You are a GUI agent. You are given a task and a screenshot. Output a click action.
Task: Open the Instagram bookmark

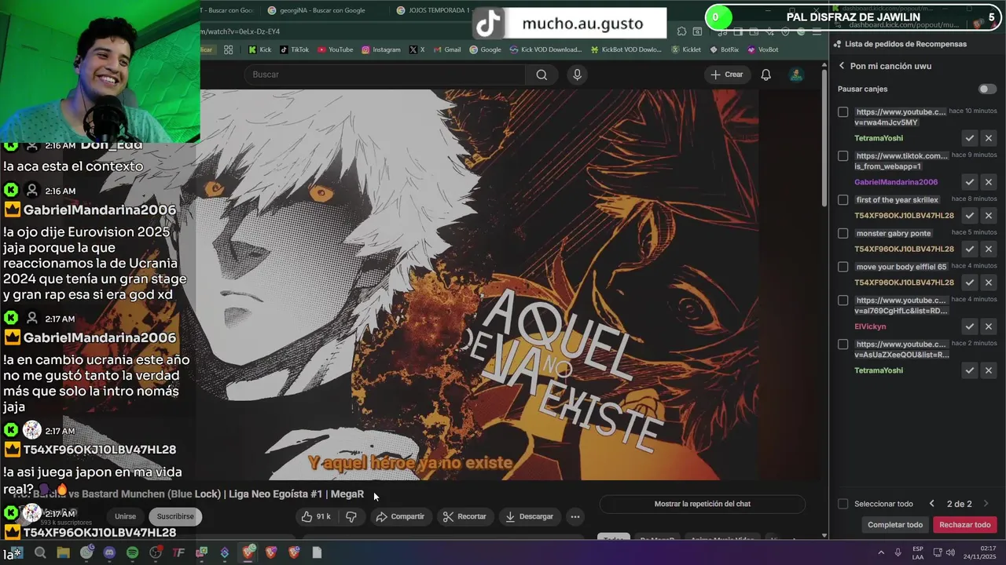pos(381,49)
